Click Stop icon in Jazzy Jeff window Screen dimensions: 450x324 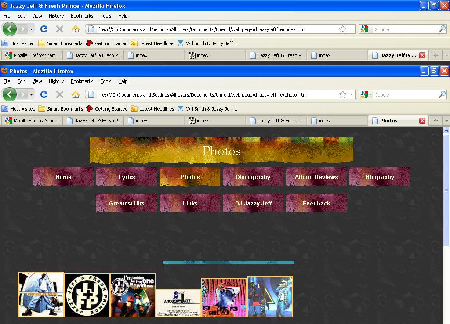[60, 29]
